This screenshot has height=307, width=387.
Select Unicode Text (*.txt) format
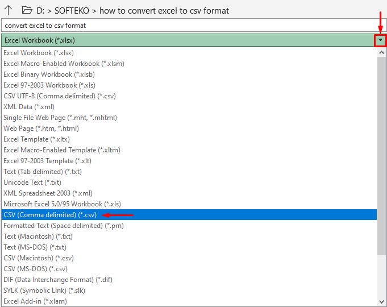(x=32, y=182)
